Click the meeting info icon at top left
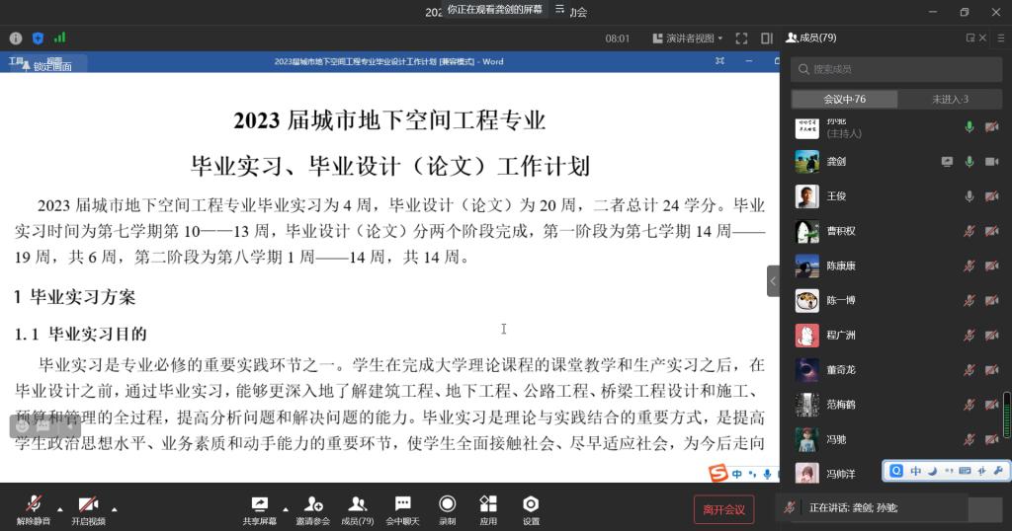This screenshot has width=1012, height=531. (x=16, y=38)
